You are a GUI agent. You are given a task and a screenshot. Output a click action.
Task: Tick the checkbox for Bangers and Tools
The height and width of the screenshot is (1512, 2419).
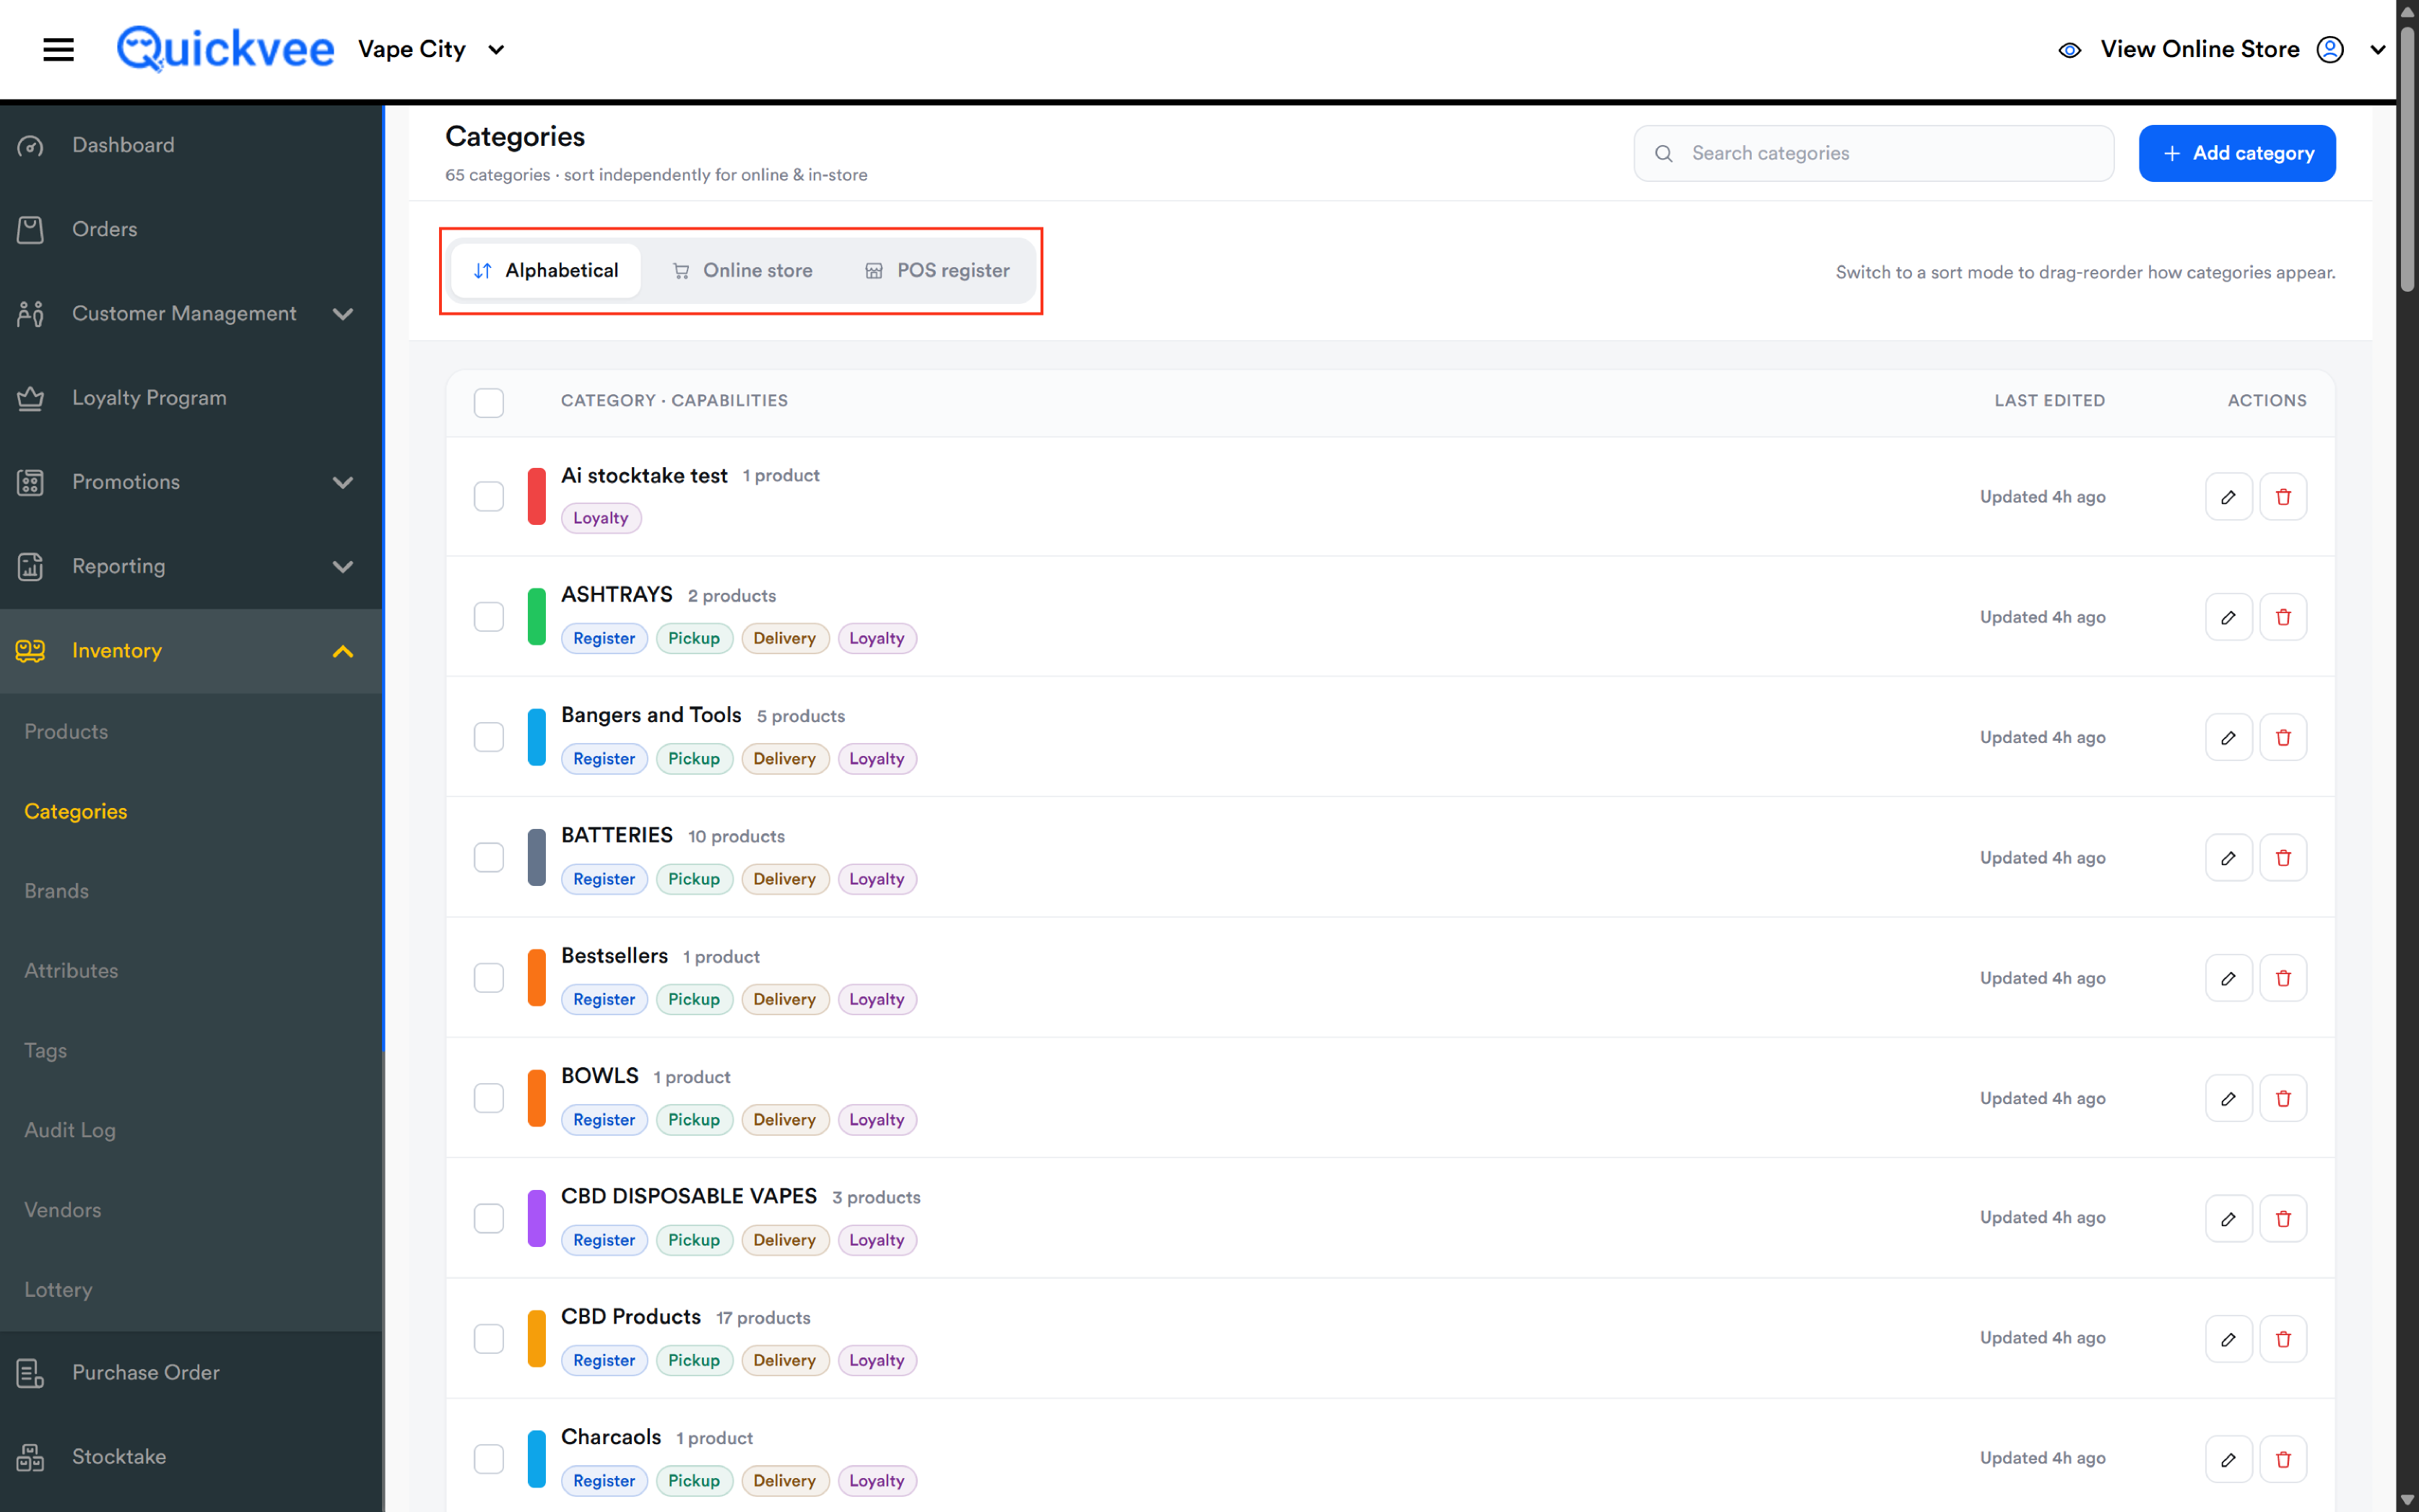click(489, 737)
